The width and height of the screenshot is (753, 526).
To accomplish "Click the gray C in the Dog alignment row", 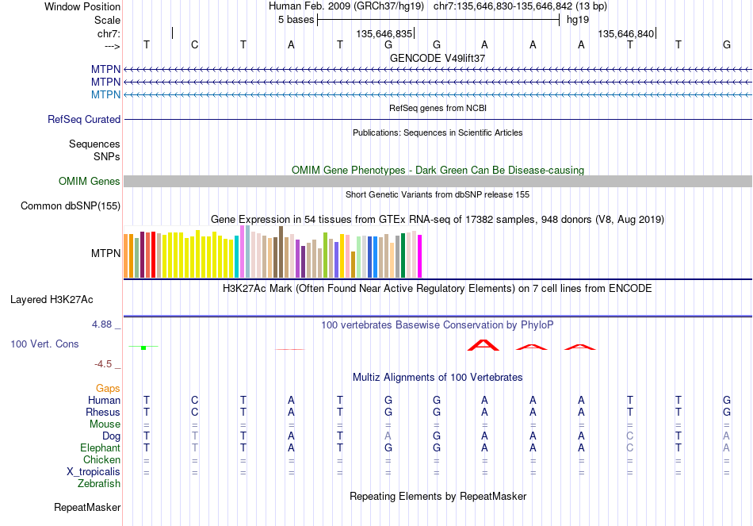I will click(x=630, y=436).
